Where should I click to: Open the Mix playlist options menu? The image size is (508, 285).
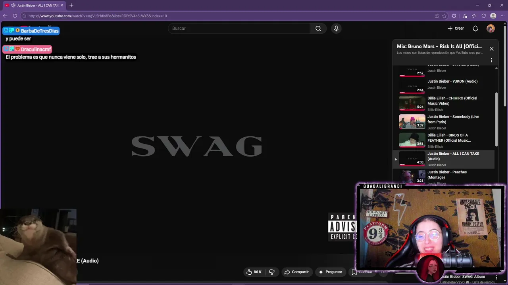click(491, 61)
